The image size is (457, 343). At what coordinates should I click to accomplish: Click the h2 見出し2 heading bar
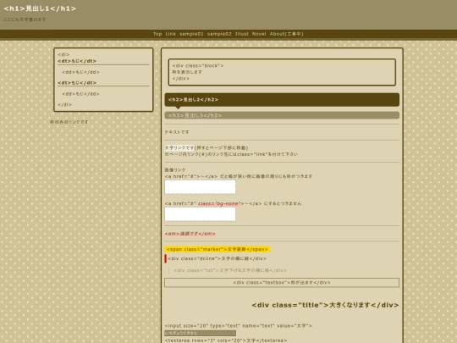tap(282, 100)
